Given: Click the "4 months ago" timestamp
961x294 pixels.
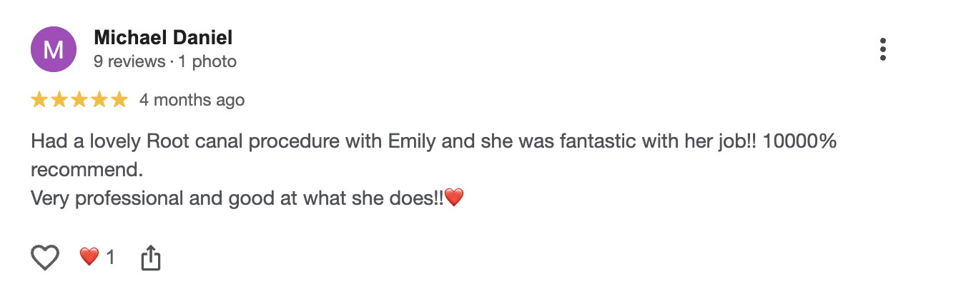Looking at the screenshot, I should coord(192,100).
